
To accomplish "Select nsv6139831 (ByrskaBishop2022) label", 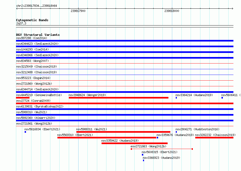I will click(x=40, y=106).
